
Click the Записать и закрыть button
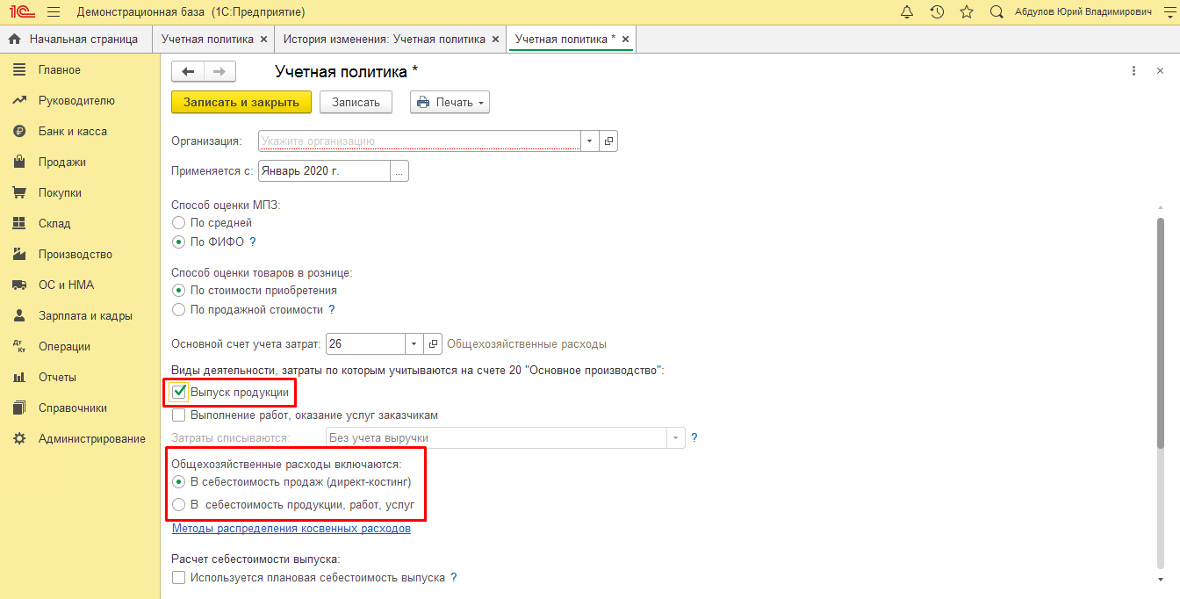(x=241, y=102)
